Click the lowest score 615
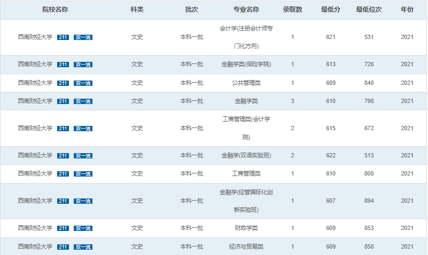 click(x=331, y=129)
